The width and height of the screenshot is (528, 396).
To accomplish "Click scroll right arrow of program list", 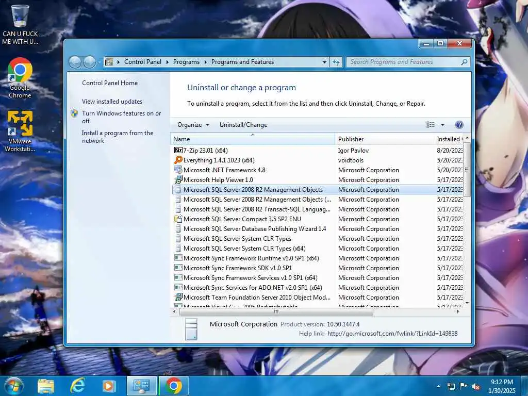I will (x=458, y=312).
